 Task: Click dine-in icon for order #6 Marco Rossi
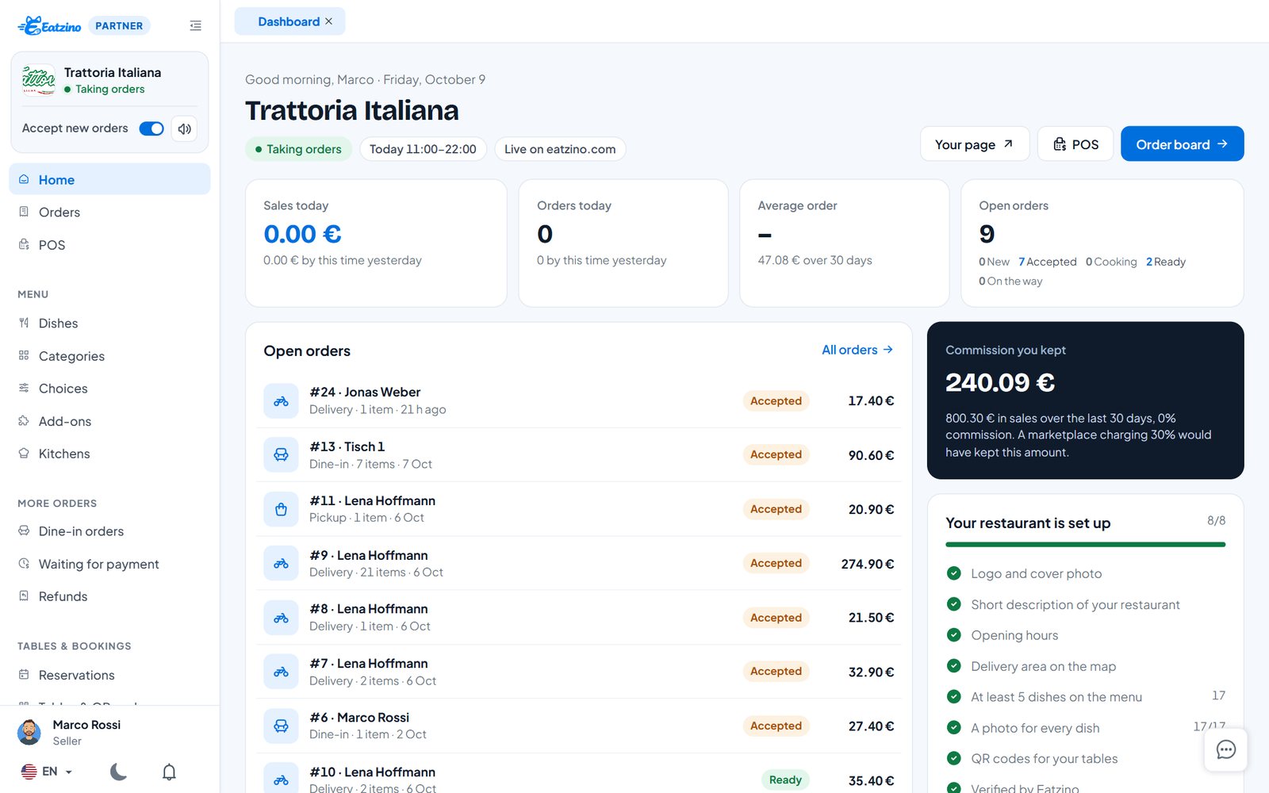[281, 726]
